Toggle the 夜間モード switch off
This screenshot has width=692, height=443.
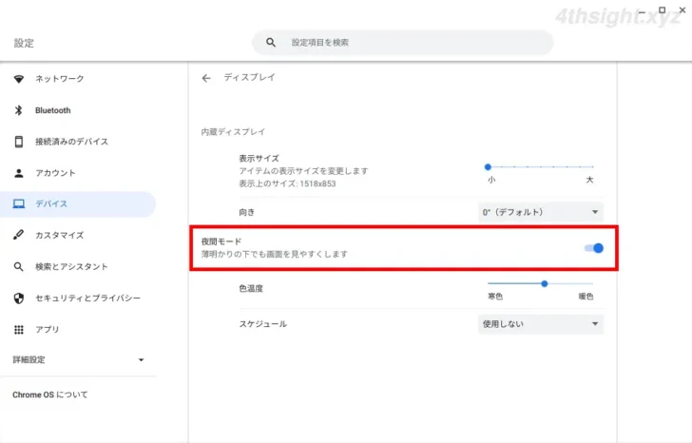pos(594,248)
